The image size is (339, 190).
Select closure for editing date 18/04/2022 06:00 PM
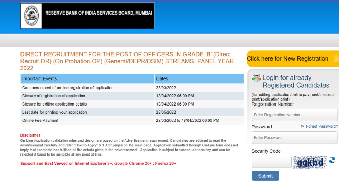[x=175, y=104]
